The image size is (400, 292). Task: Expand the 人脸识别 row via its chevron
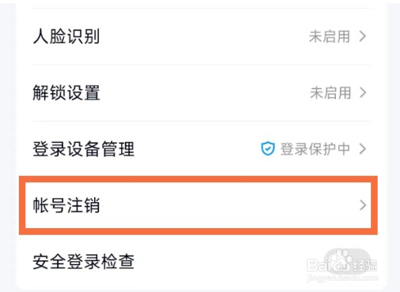click(363, 36)
